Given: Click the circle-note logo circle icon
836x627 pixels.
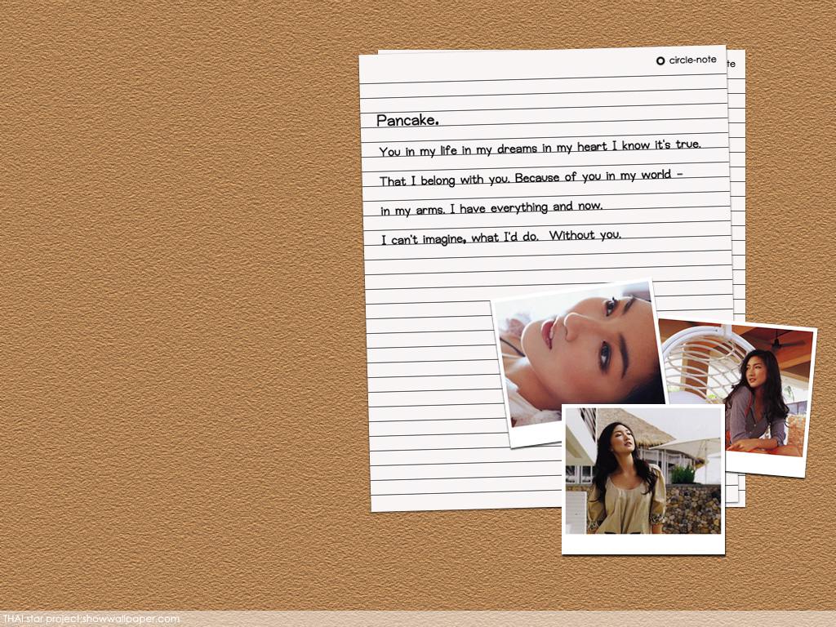Looking at the screenshot, I should pos(660,60).
